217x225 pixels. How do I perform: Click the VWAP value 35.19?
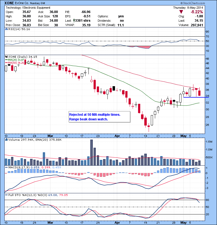point(86,25)
